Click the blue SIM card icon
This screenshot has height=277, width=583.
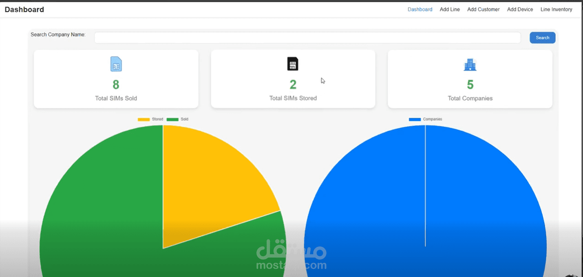coord(116,64)
